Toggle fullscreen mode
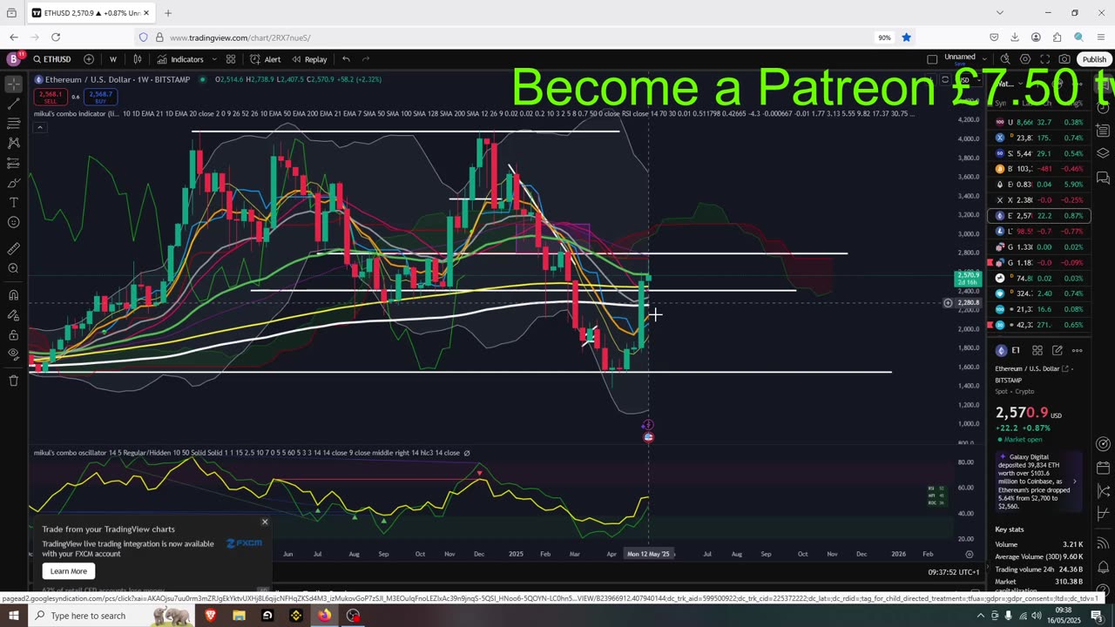1115x627 pixels. pos(1044,59)
